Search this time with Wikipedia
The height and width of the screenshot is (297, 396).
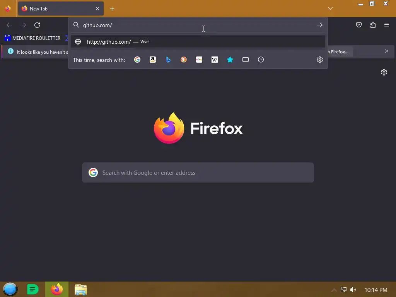214,60
